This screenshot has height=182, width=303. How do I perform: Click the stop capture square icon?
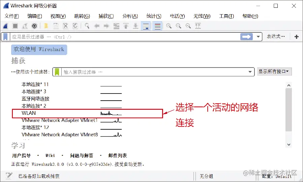point(15,26)
